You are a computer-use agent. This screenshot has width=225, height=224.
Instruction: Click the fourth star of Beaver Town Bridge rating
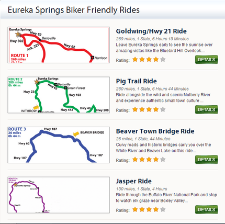(156, 160)
